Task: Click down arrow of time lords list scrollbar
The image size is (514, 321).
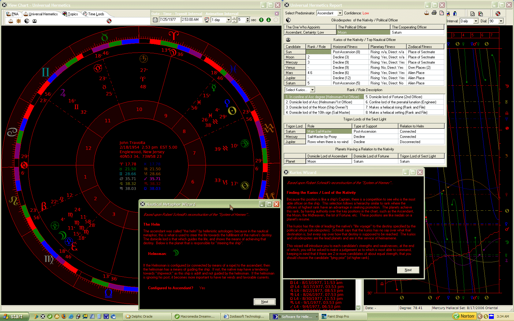Action: click(358, 308)
